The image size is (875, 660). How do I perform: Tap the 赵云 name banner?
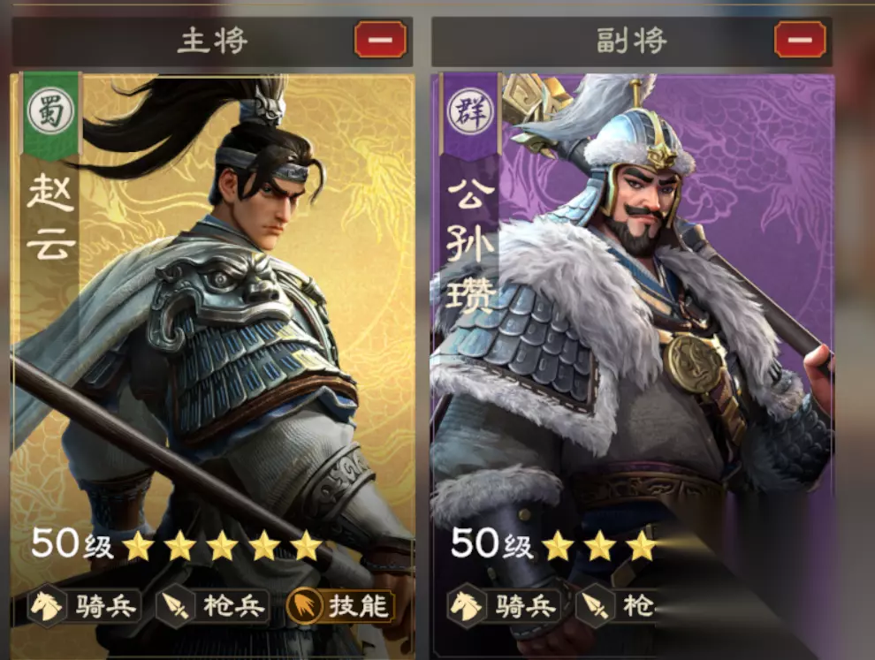50,216
